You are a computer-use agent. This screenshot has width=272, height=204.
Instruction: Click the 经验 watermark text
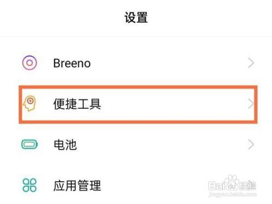tap(248, 186)
